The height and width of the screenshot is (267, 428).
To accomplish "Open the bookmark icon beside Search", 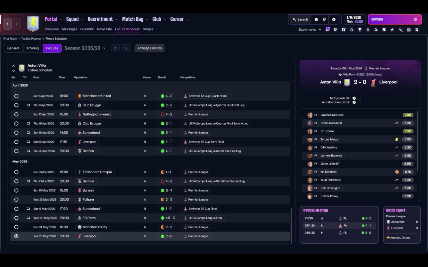I will point(316,19).
